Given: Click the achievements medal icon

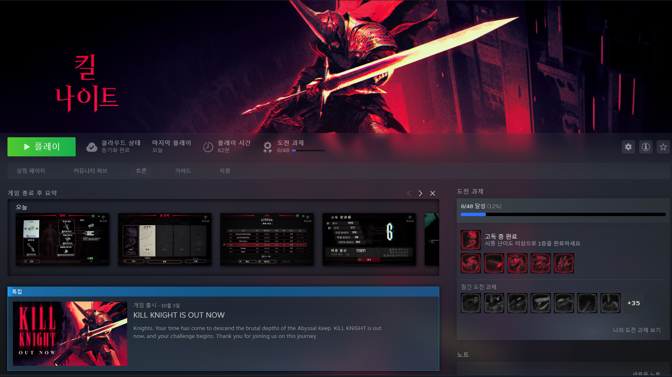Looking at the screenshot, I should pyautogui.click(x=268, y=147).
